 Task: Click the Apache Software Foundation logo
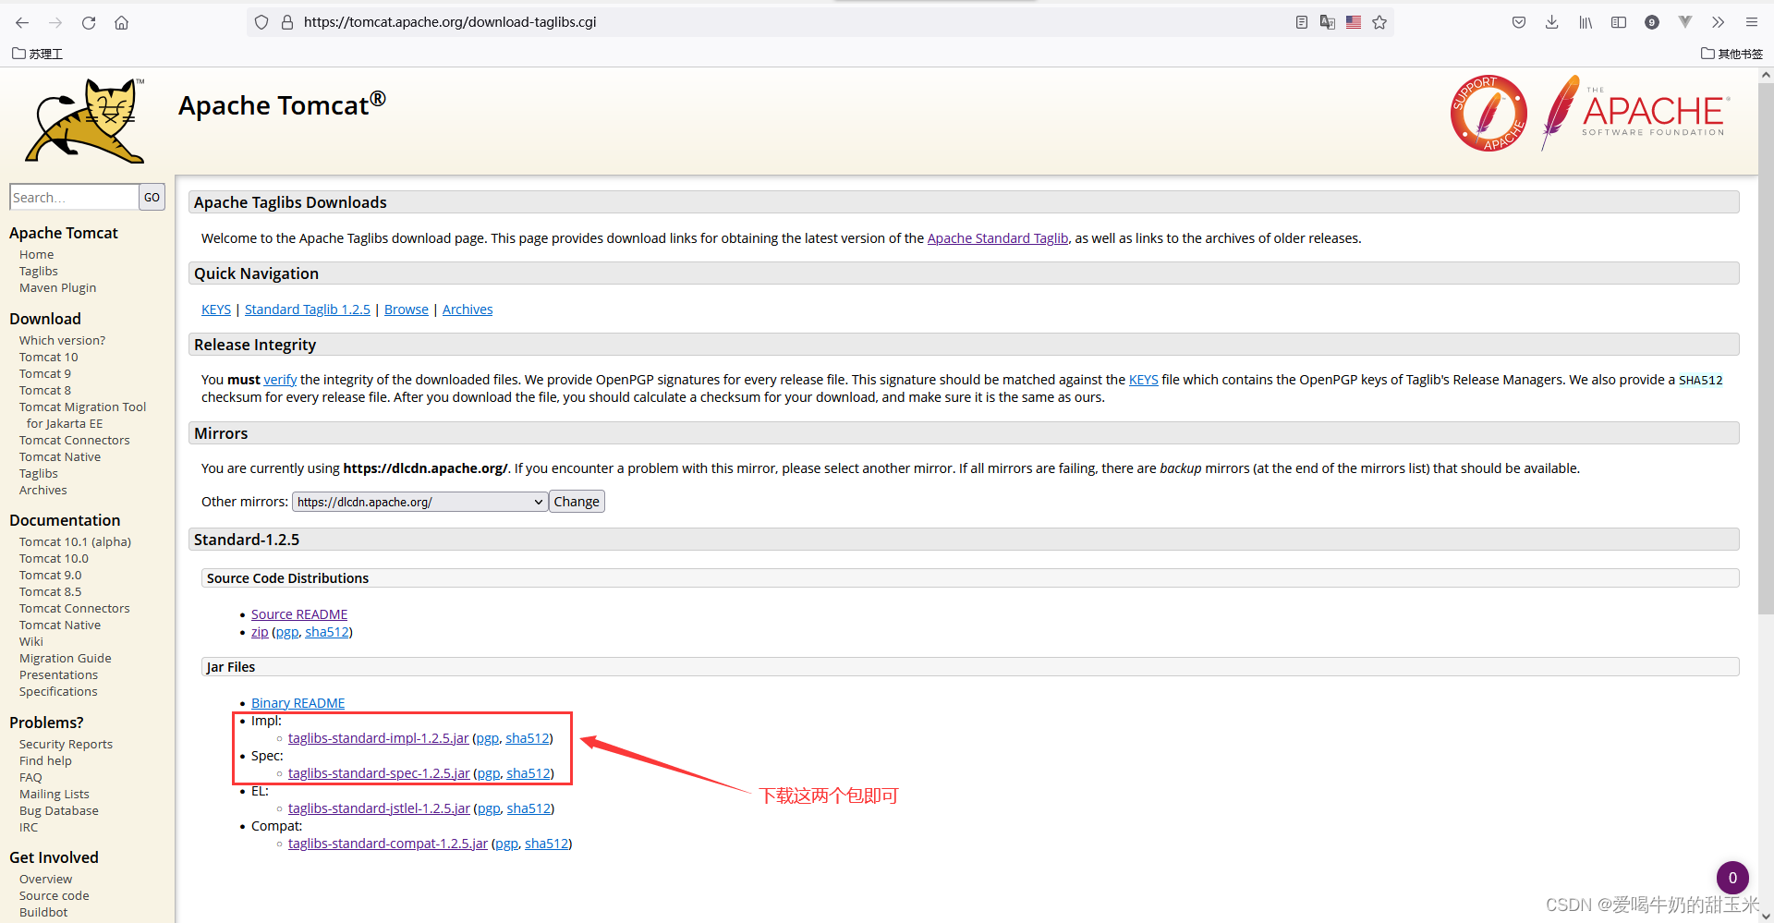pyautogui.click(x=1635, y=113)
